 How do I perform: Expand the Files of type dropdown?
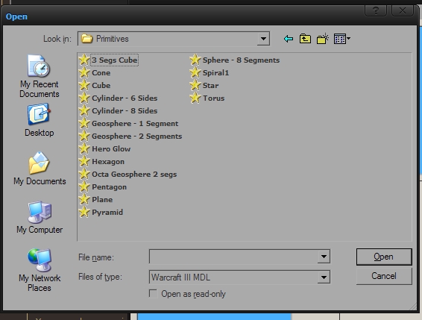click(324, 277)
